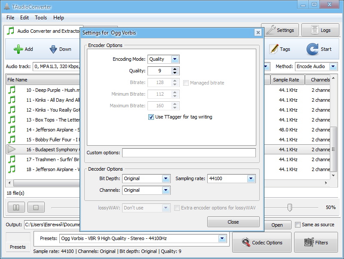Image resolution: width=344 pixels, height=259 pixels.
Task: Decrease Quality value with down arrow
Action: point(175,73)
